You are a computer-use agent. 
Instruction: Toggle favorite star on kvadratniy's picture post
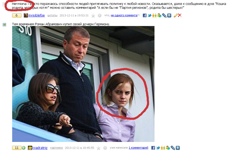[x=99, y=148]
